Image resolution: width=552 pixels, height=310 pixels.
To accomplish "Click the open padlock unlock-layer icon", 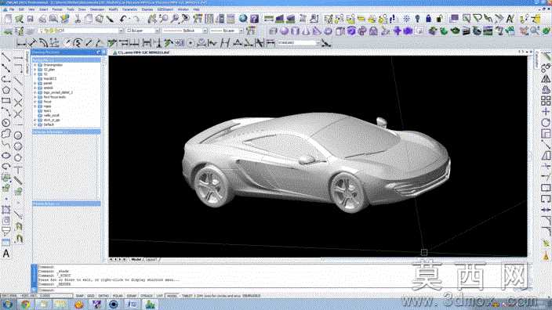I will pos(439,19).
